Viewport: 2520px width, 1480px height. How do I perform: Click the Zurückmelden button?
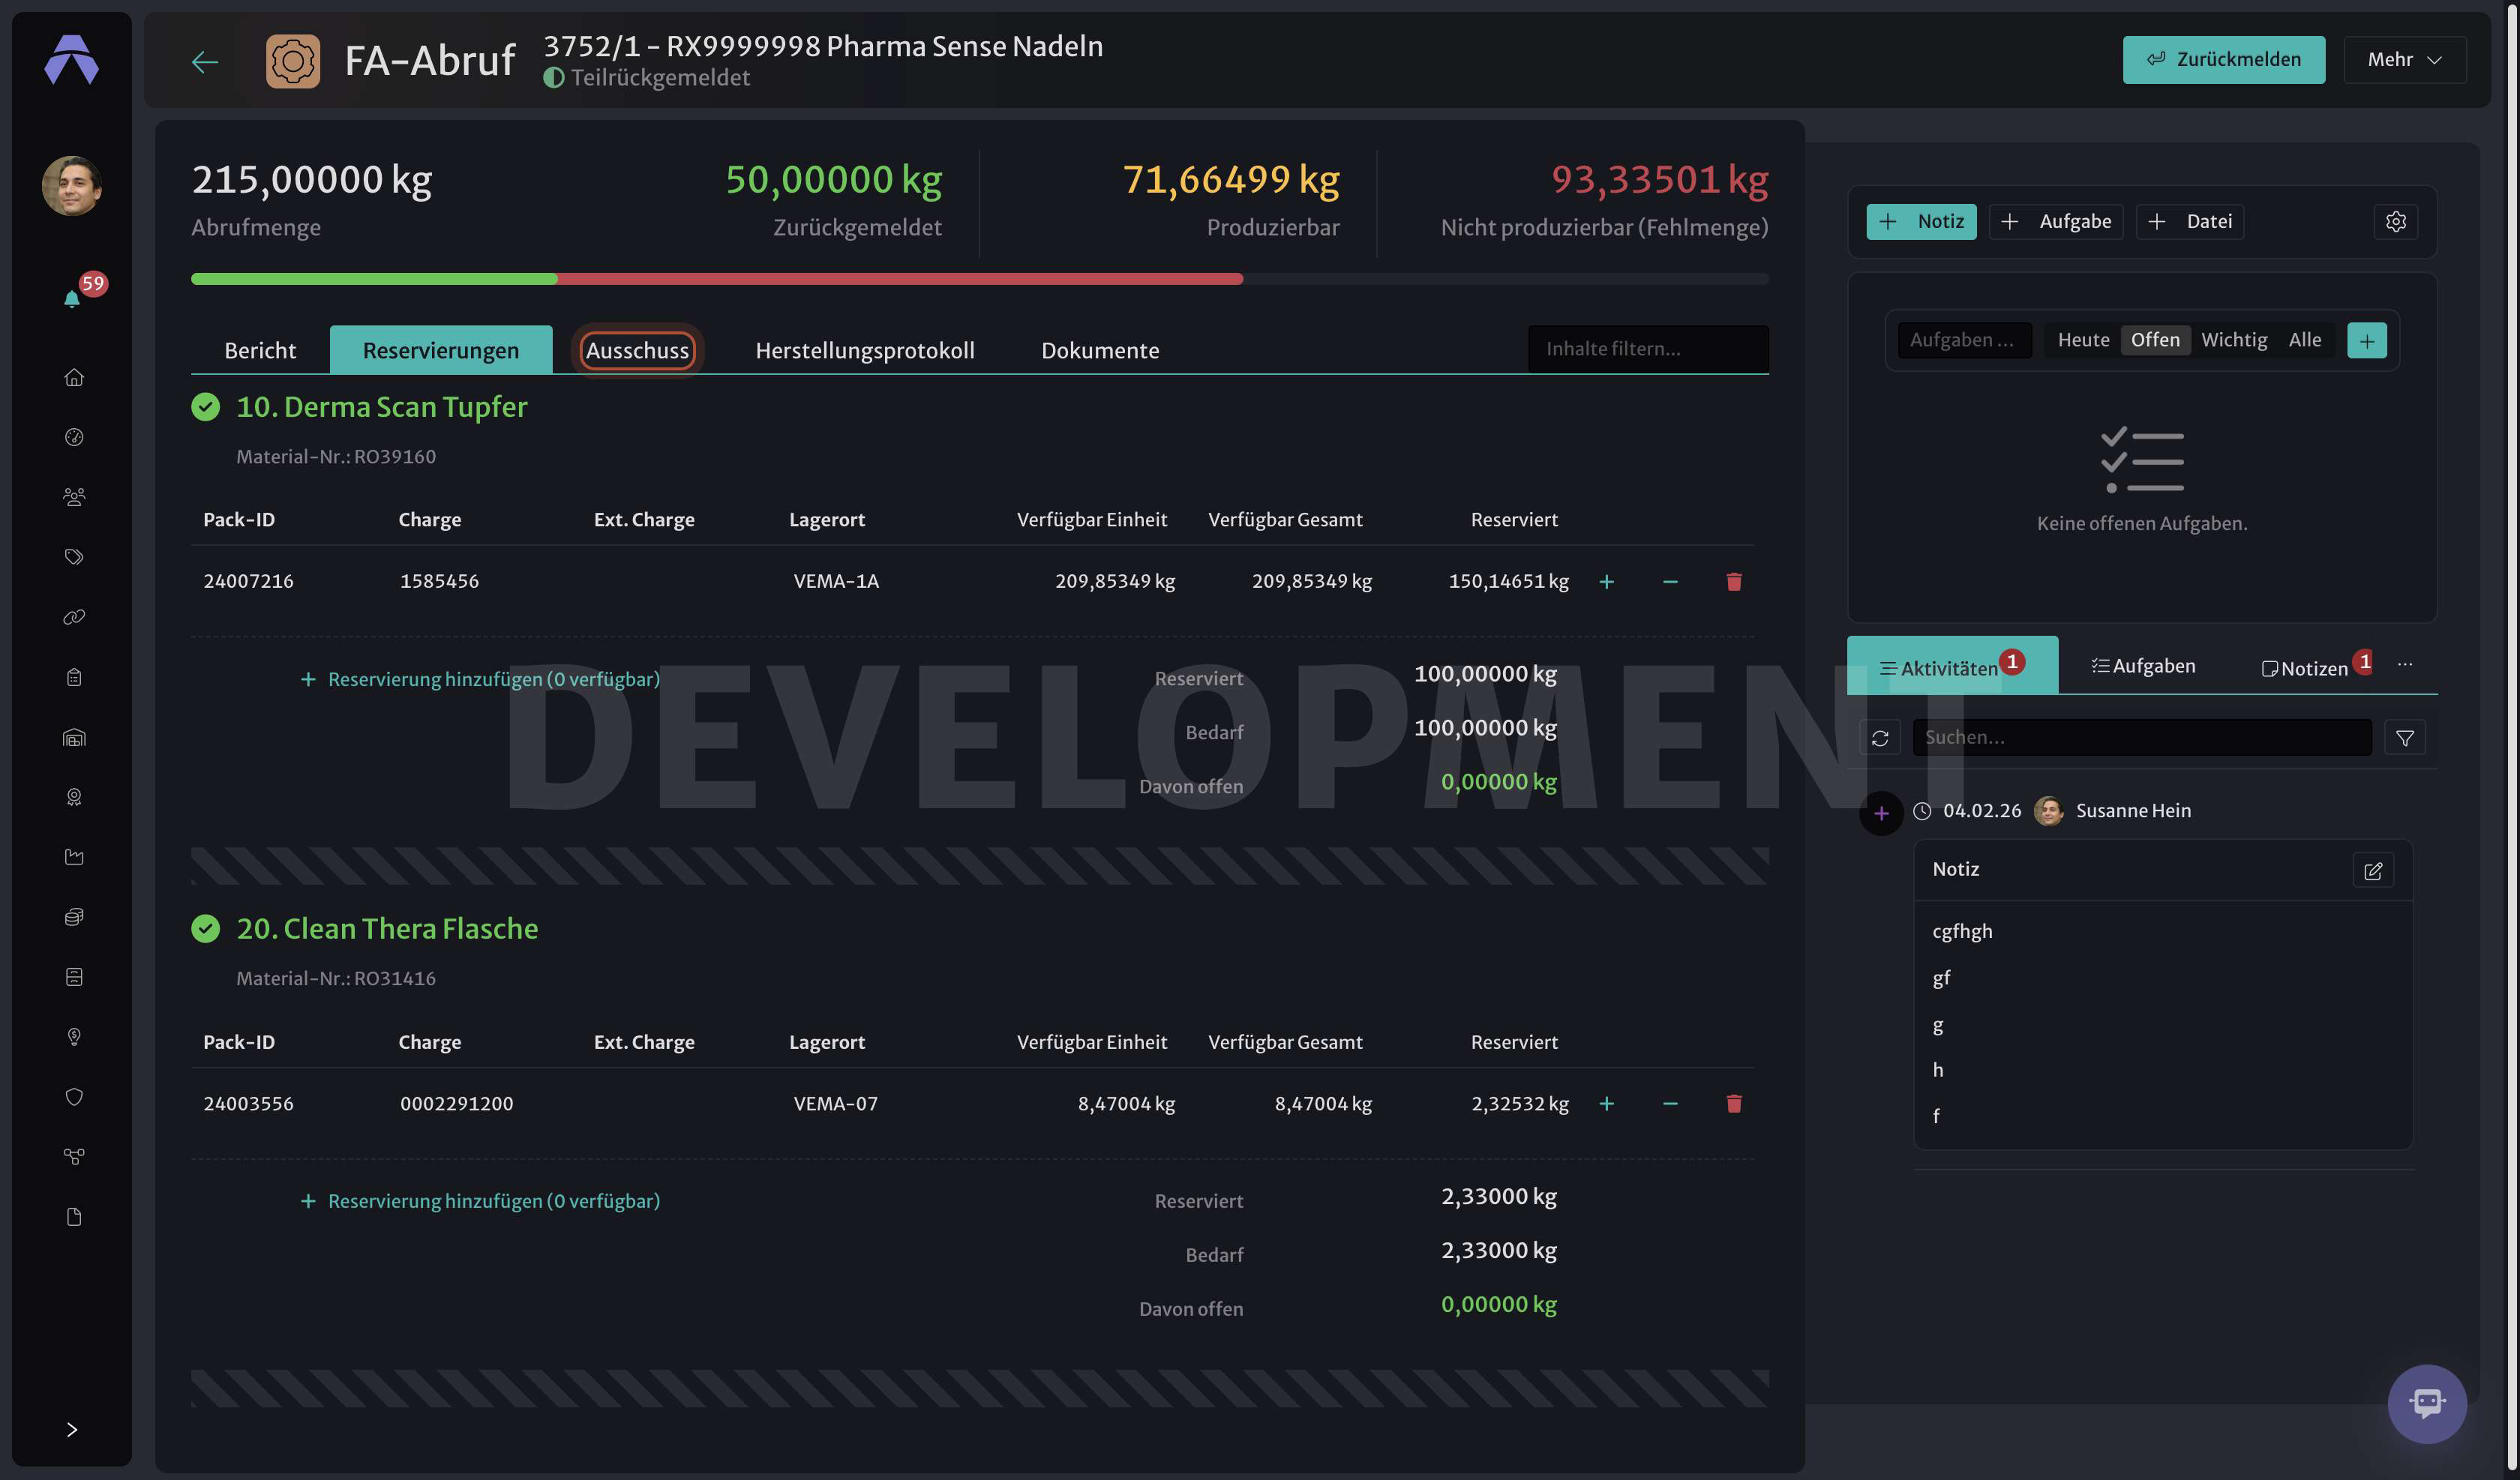point(2224,60)
